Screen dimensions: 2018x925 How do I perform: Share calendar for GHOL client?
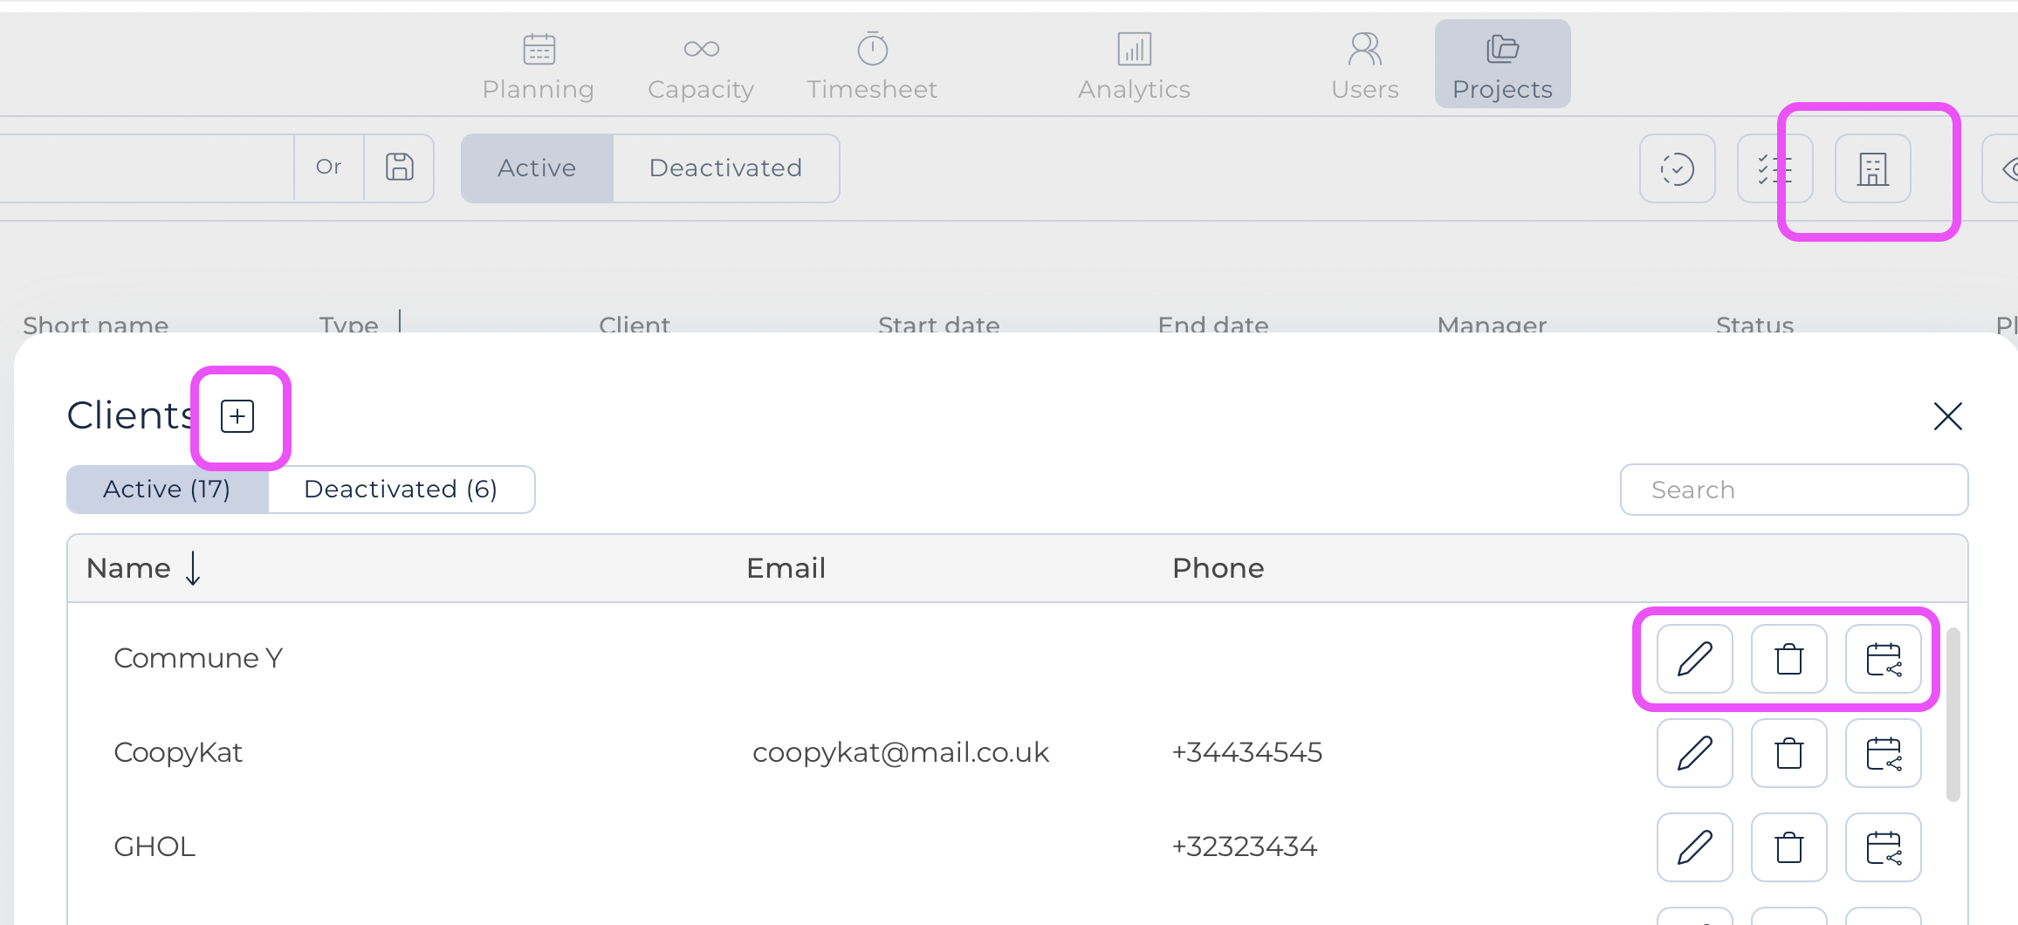[x=1883, y=847]
